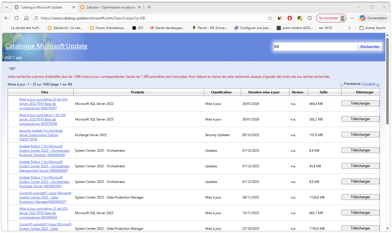Click the back navigation arrow

pyautogui.click(x=7, y=18)
